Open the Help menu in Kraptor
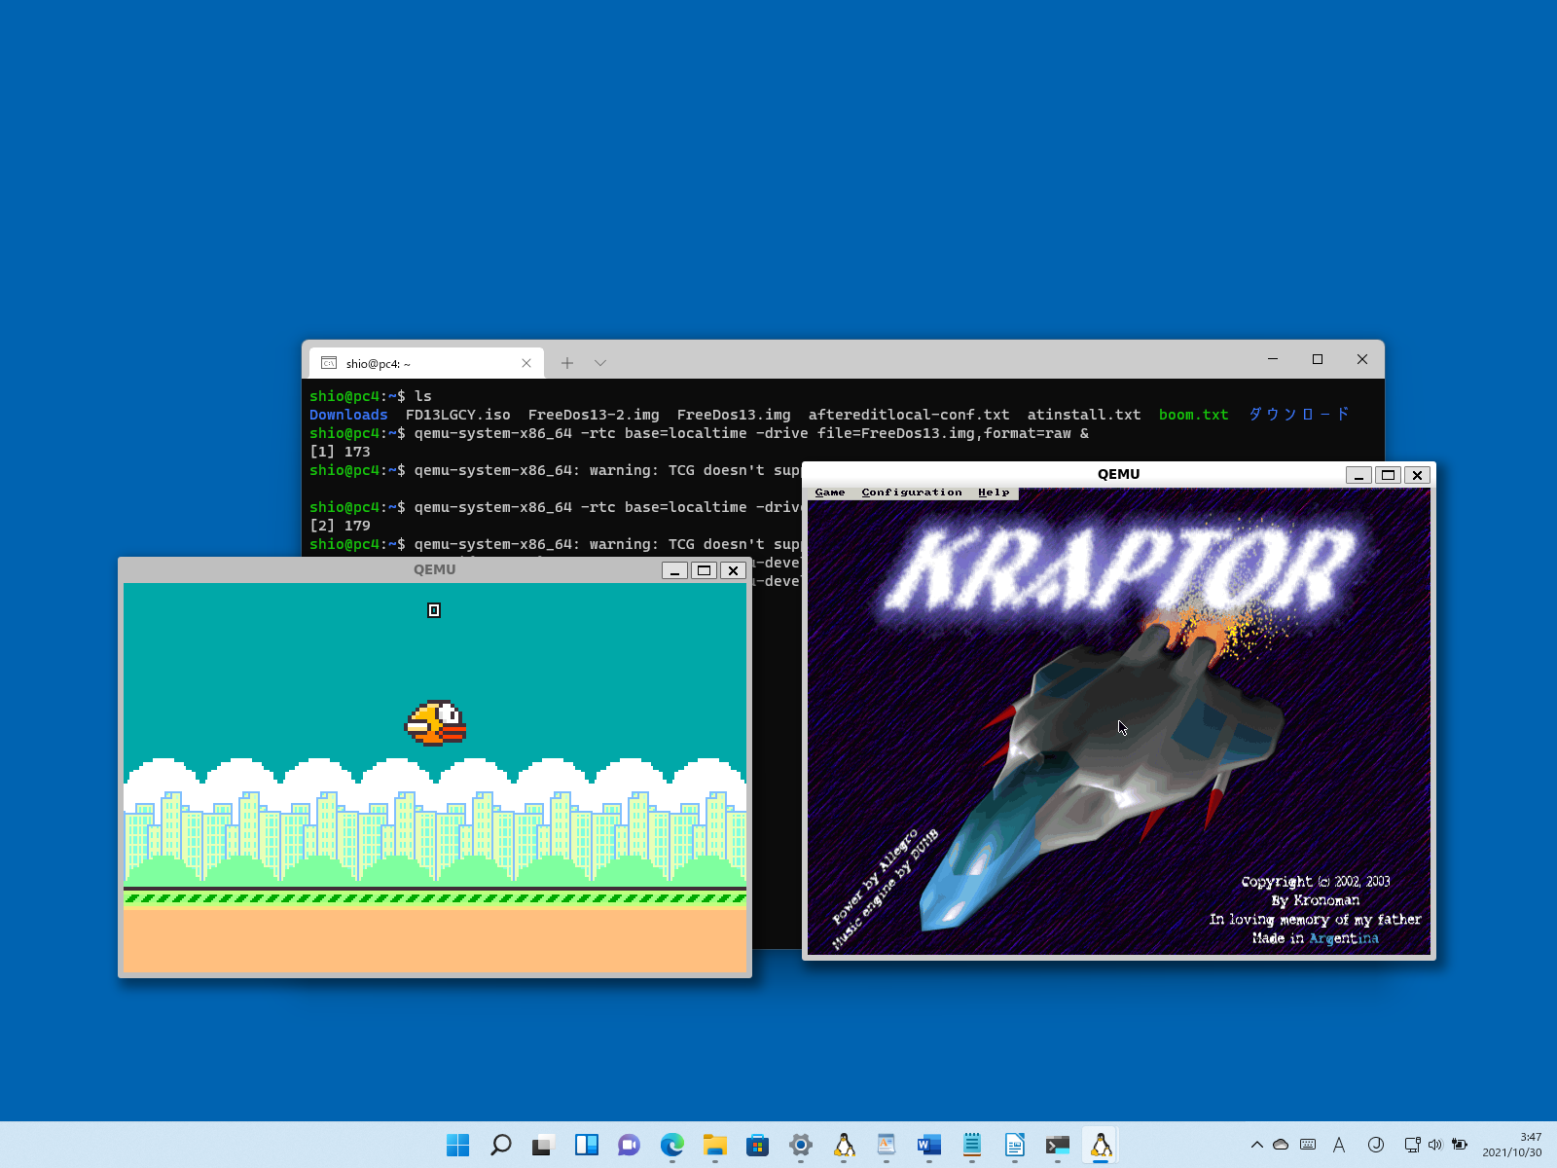Image resolution: width=1557 pixels, height=1168 pixels. (x=994, y=493)
